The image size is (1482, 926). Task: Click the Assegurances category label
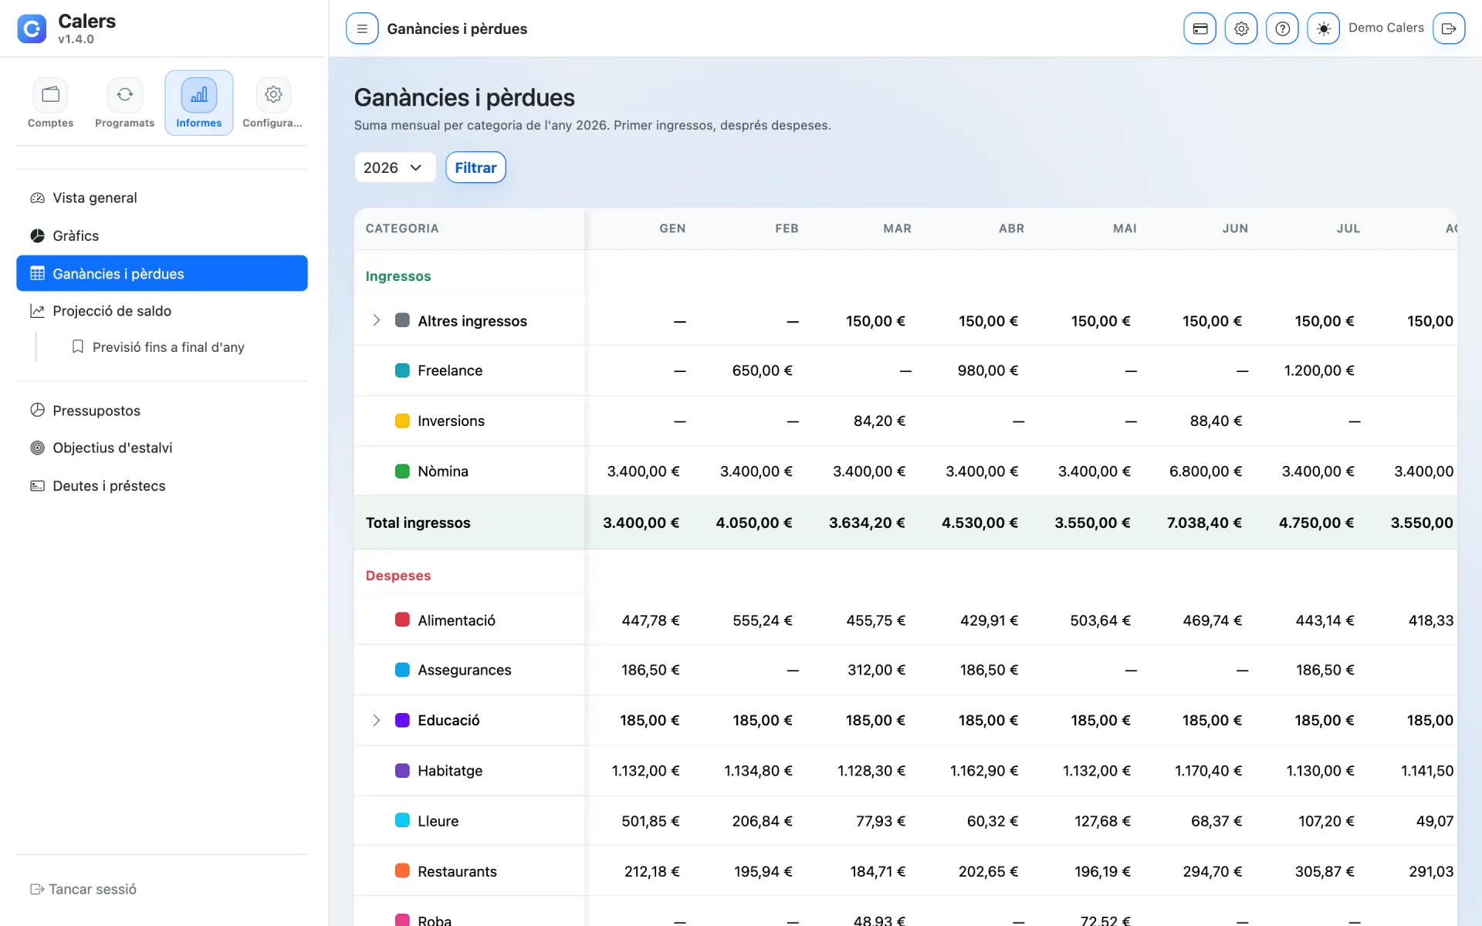(464, 670)
